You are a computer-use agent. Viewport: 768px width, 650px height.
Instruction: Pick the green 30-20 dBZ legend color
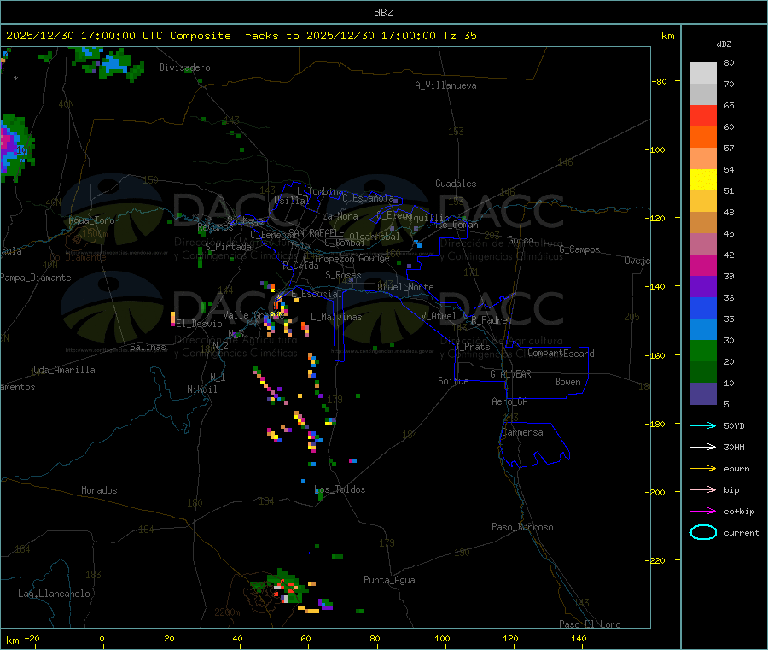click(703, 350)
